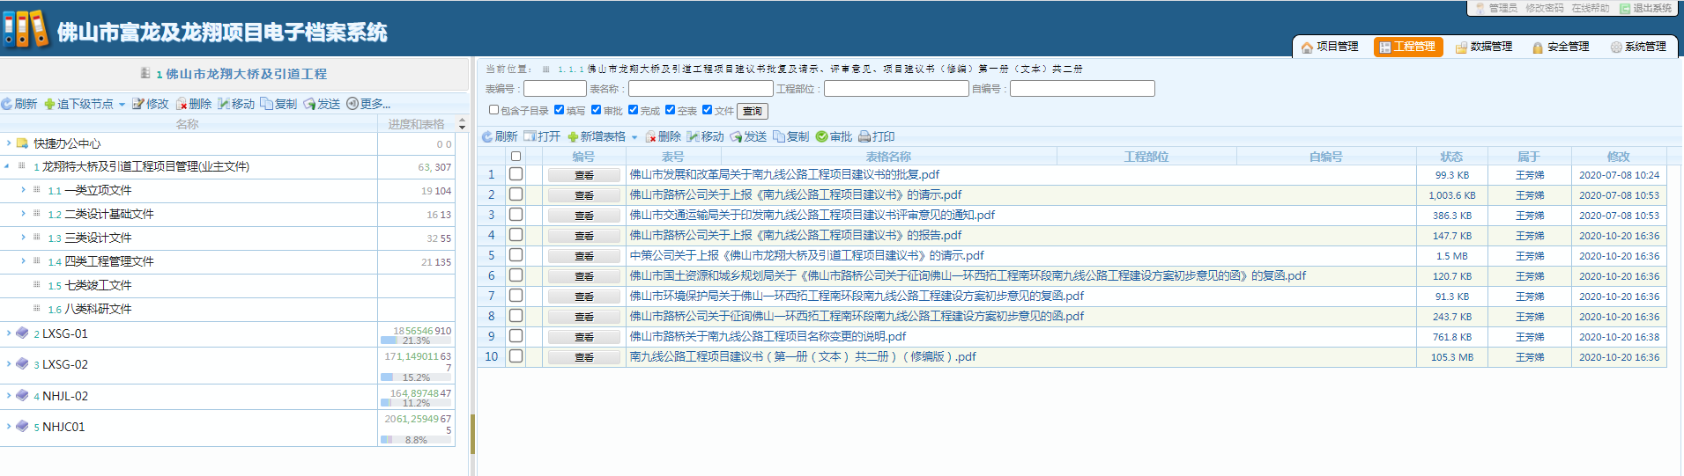Enable the 包含子目录 checkbox
The image size is (1684, 476).
coord(493,110)
